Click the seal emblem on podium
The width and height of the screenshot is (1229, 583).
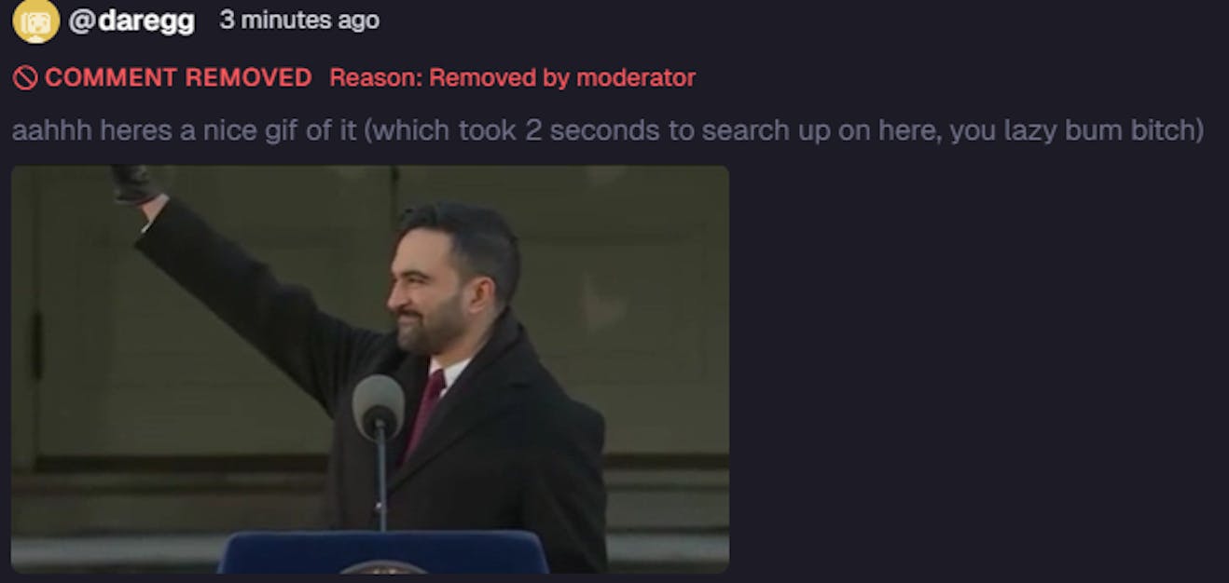pyautogui.click(x=383, y=567)
